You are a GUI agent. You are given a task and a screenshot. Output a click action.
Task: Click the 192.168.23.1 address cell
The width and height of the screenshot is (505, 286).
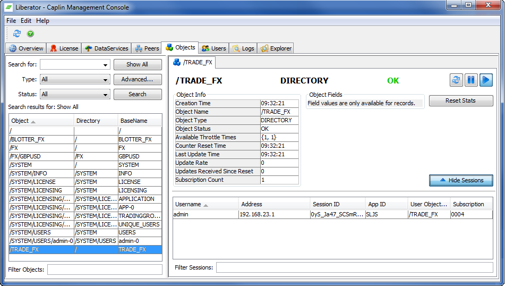click(274, 214)
